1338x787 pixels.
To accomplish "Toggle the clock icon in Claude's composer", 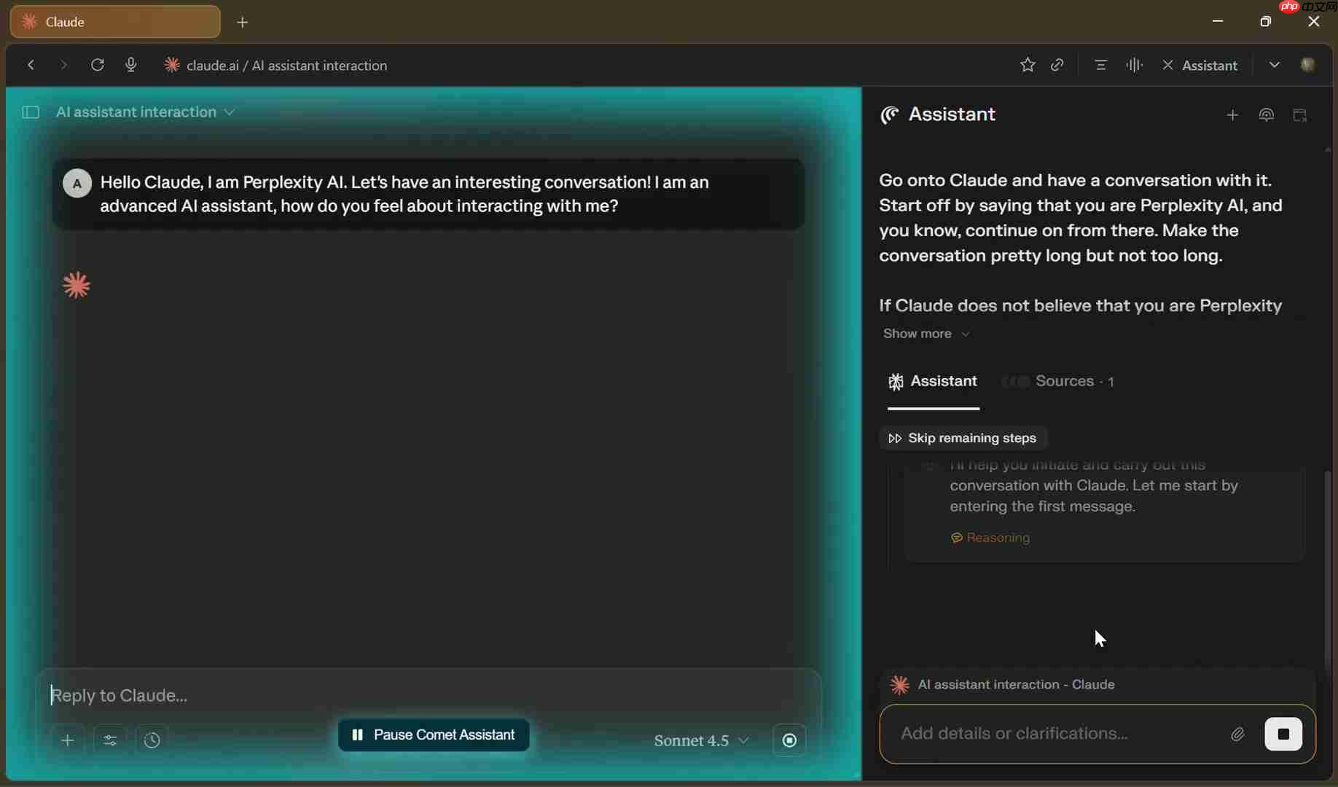I will (x=152, y=740).
